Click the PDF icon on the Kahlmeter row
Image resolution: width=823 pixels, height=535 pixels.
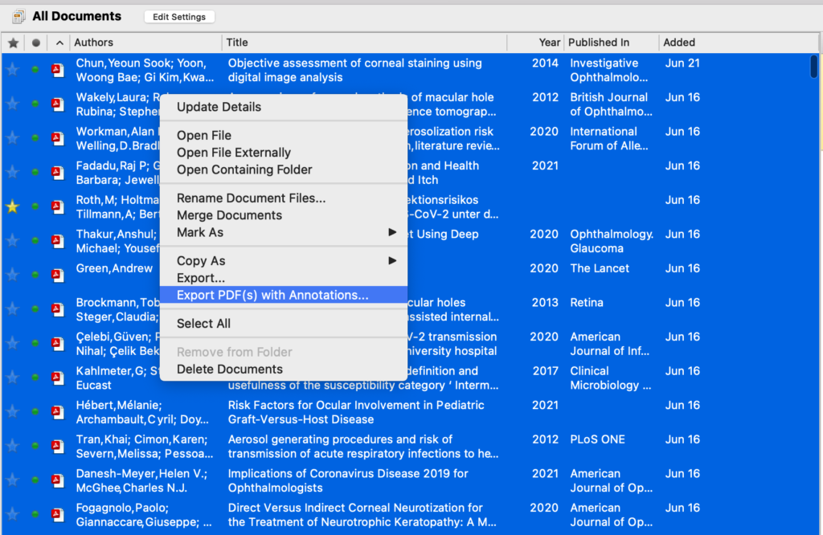(x=56, y=378)
